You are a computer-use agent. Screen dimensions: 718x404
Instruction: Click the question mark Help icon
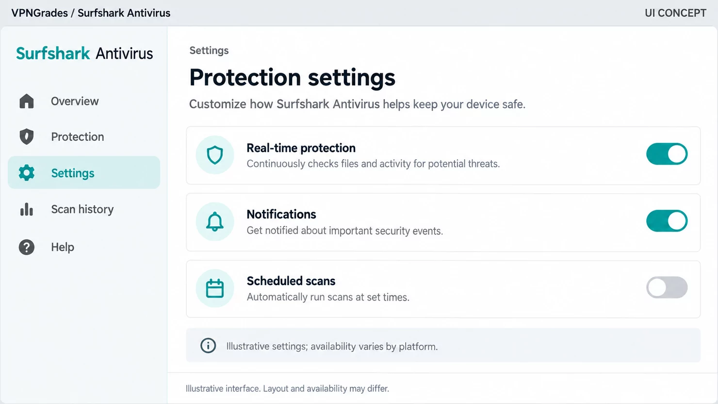coord(27,247)
